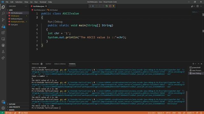Open the run button dropdown arrow
The image size is (204, 114).
(194, 6)
